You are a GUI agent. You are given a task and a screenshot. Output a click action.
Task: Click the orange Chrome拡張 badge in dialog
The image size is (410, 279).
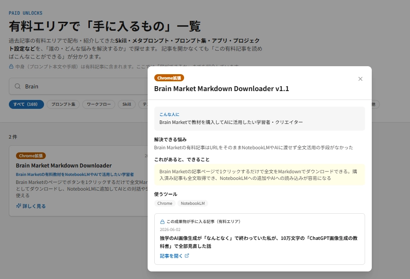tap(169, 78)
